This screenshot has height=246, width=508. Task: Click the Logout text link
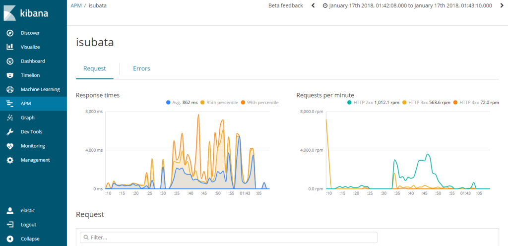(x=28, y=225)
